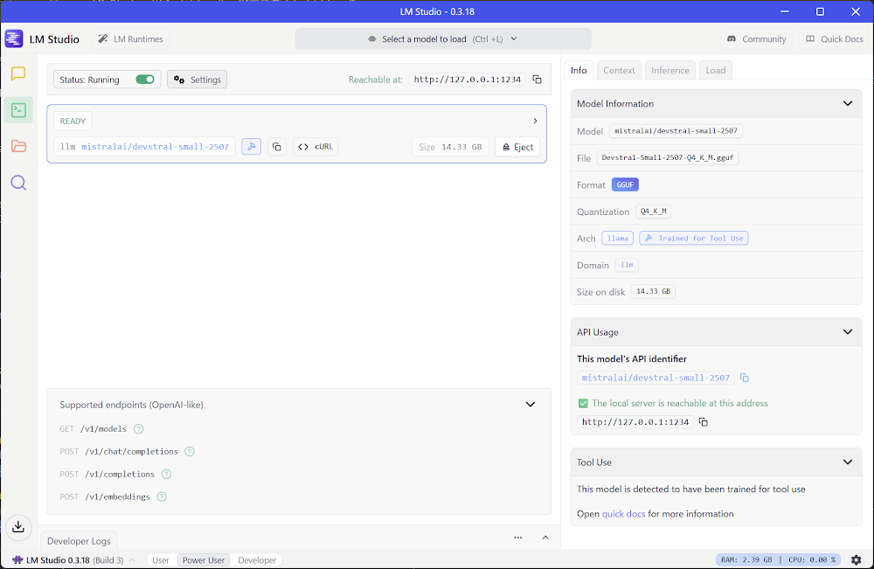The height and width of the screenshot is (569, 874).
Task: Select Developer mode in status bar
Action: coord(257,560)
